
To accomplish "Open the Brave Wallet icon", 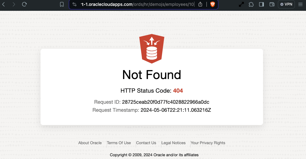I will (x=272, y=4).
